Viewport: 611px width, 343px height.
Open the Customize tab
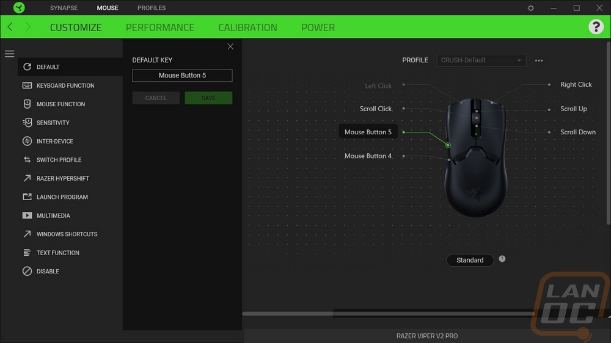76,27
